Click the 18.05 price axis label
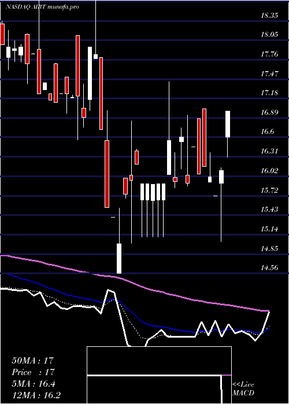Image resolution: width=289 pixels, height=404 pixels. tap(269, 35)
